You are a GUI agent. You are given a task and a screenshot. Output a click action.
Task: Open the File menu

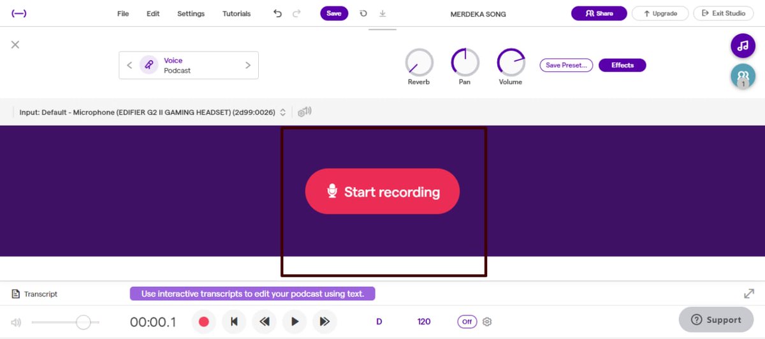coord(123,13)
